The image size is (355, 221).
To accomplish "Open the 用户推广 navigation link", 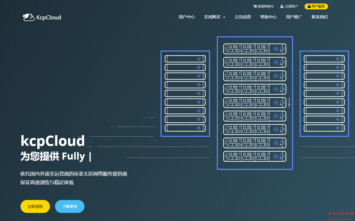I will tap(294, 17).
